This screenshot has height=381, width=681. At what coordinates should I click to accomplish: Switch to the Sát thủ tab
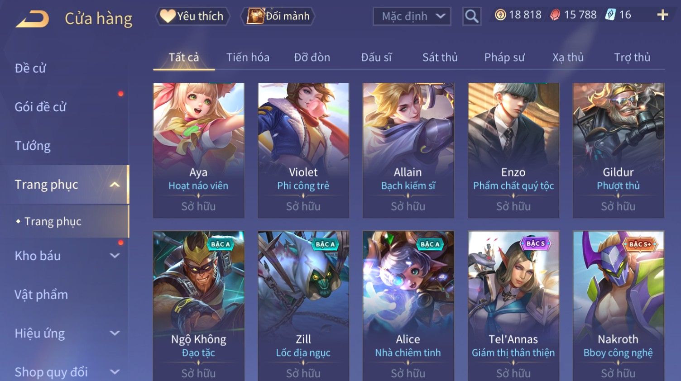click(440, 57)
